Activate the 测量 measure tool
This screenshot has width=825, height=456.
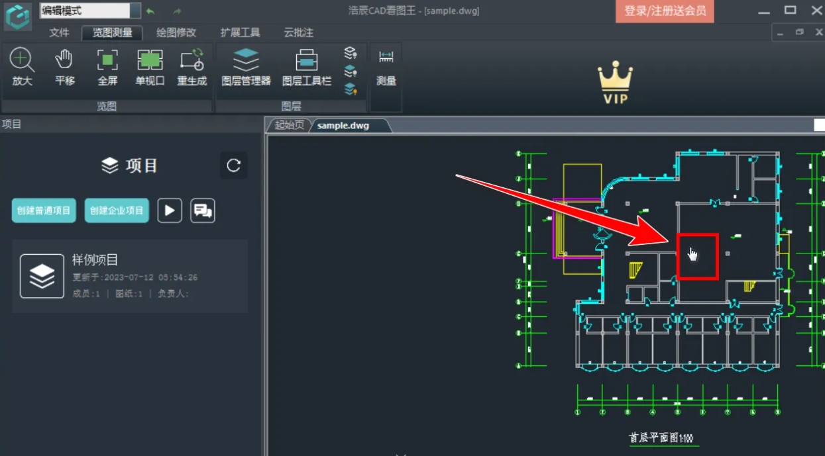(x=386, y=65)
